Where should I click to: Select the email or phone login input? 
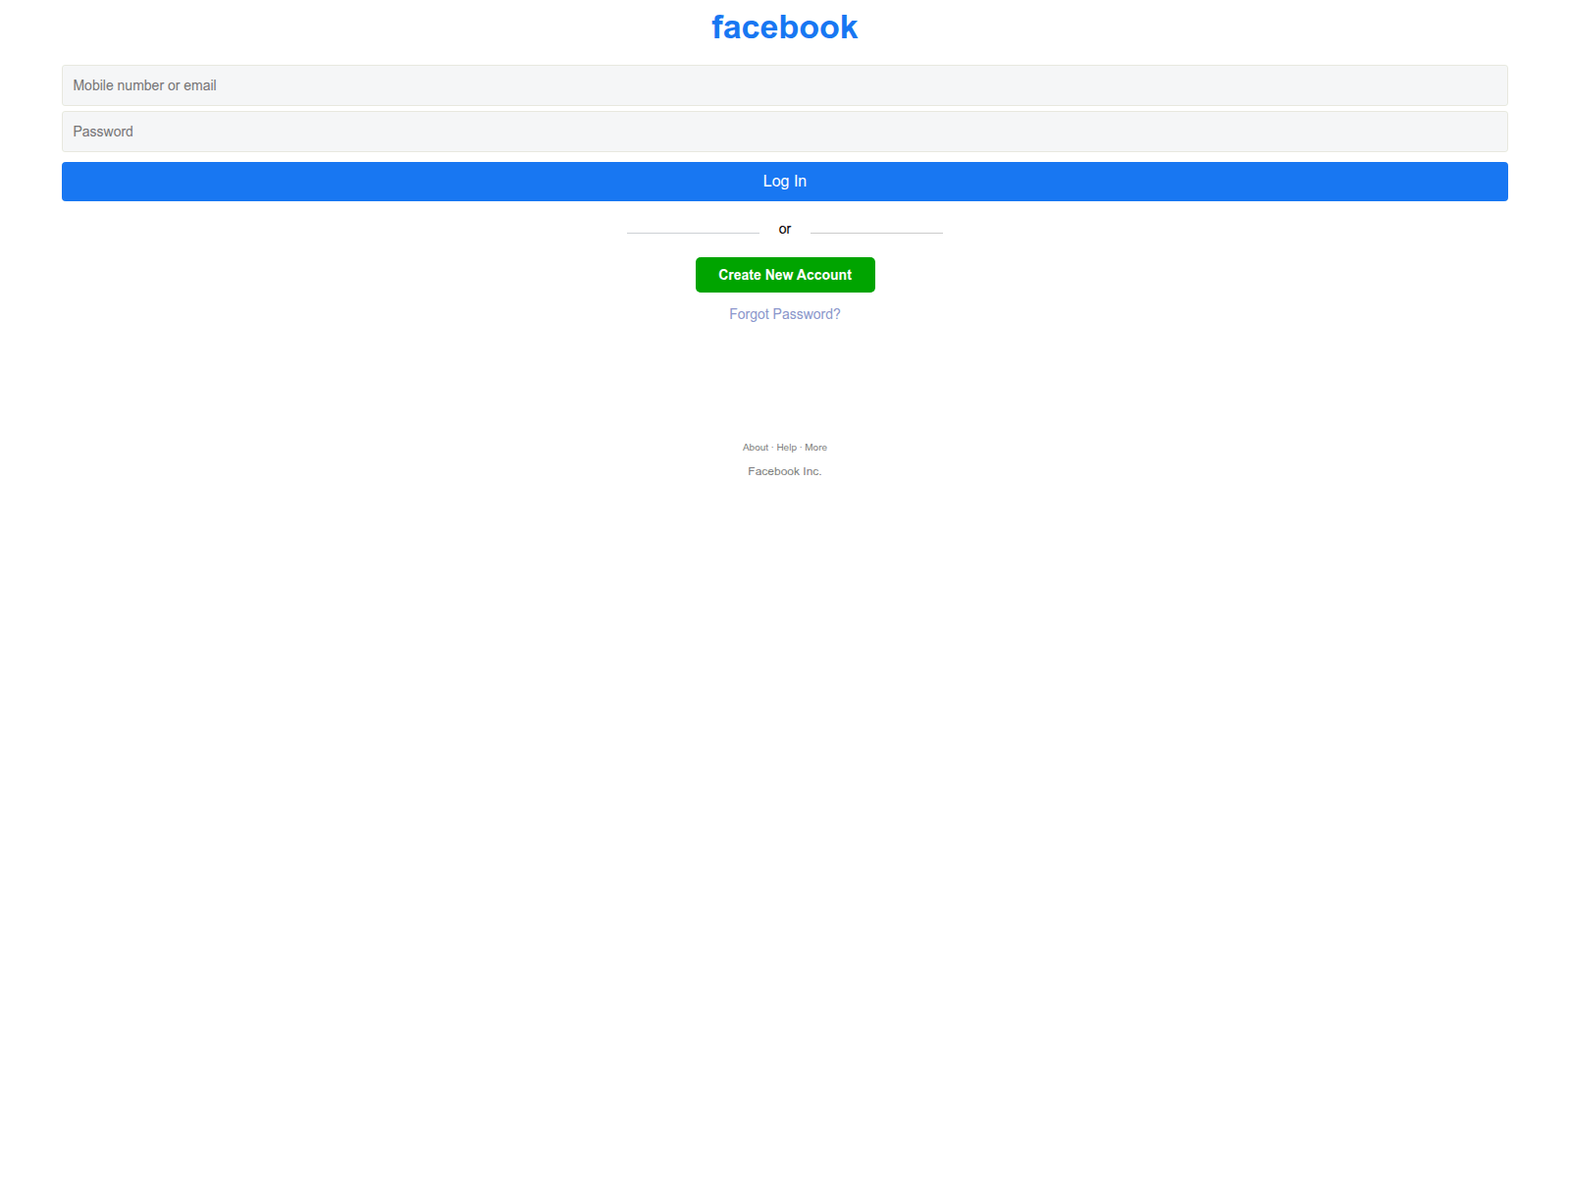pyautogui.click(x=784, y=85)
